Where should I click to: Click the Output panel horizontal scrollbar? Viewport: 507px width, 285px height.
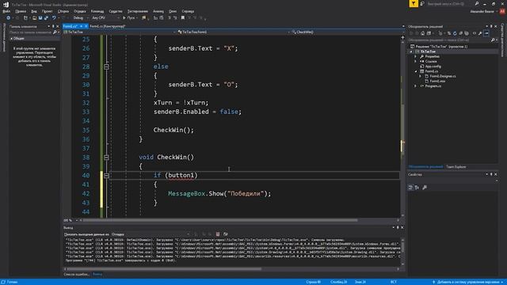(163, 269)
